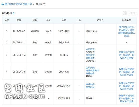Click the C轮 round cell
The image size is (139, 107).
tap(35, 55)
